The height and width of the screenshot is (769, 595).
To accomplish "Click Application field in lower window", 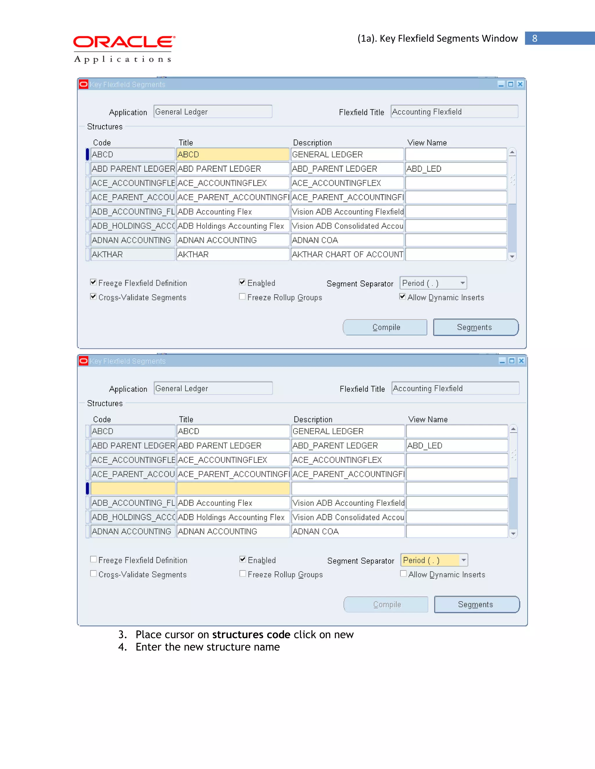I will coord(213,388).
